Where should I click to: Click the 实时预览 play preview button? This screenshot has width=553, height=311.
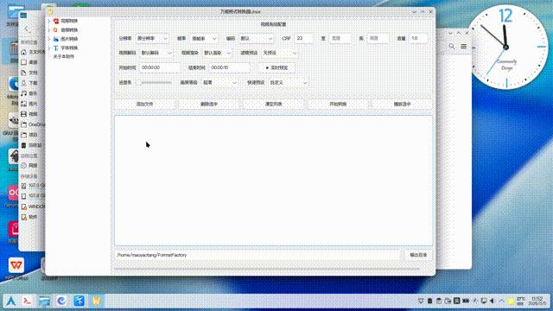point(276,67)
